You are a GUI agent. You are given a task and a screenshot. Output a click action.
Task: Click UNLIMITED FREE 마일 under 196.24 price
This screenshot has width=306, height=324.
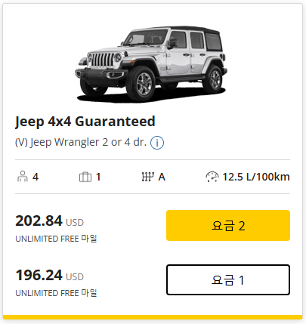click(x=56, y=293)
